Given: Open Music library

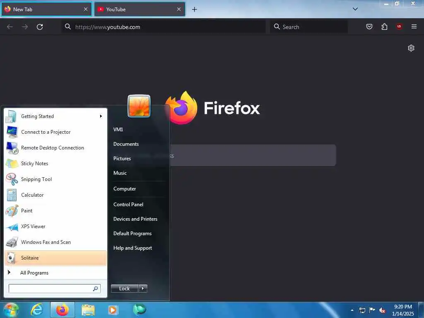Looking at the screenshot, I should tap(120, 173).
